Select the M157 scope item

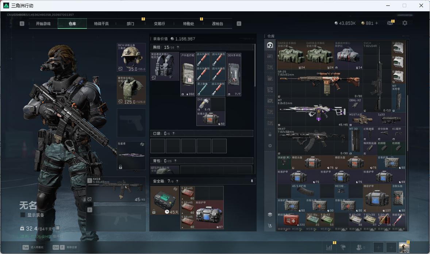[x=362, y=120]
